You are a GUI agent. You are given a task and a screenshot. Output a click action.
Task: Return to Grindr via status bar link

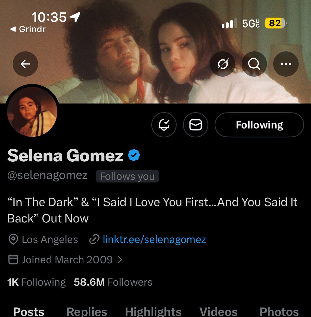(28, 29)
